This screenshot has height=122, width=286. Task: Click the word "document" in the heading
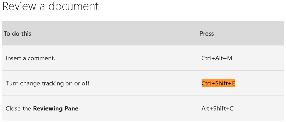74,6
